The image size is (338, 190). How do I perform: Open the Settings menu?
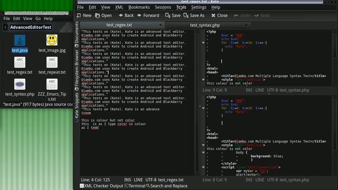coord(199,7)
